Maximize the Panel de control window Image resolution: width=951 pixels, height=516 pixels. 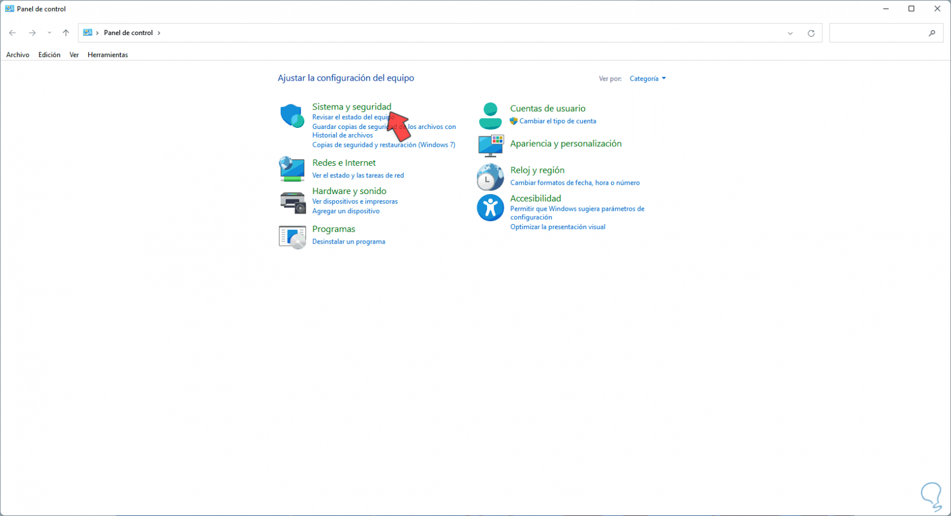coord(911,9)
